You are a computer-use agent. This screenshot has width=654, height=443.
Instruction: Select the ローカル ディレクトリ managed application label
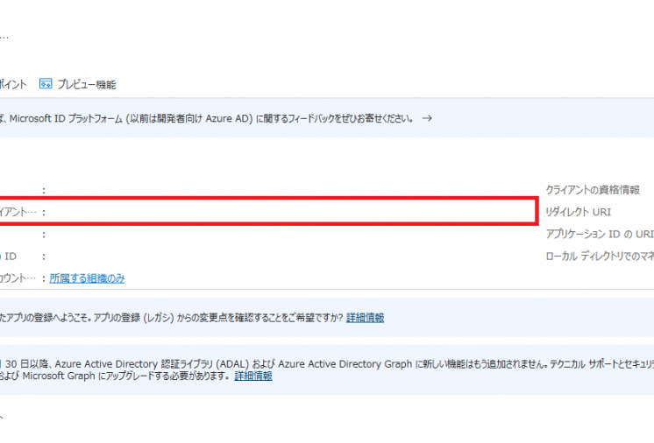600,256
